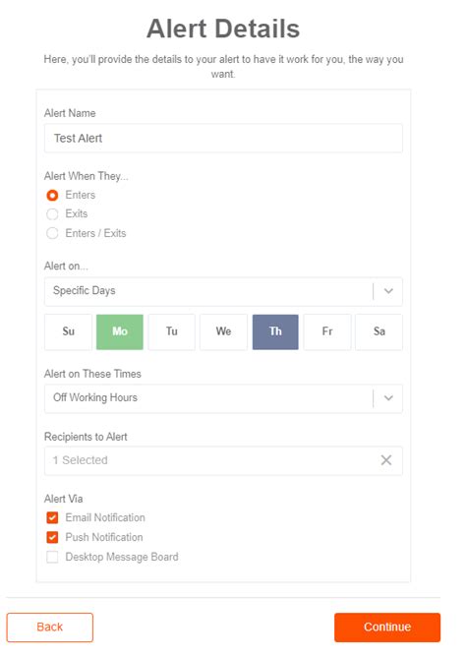Expand the Specific Days dropdown chevron
The width and height of the screenshot is (466, 657).
388,291
